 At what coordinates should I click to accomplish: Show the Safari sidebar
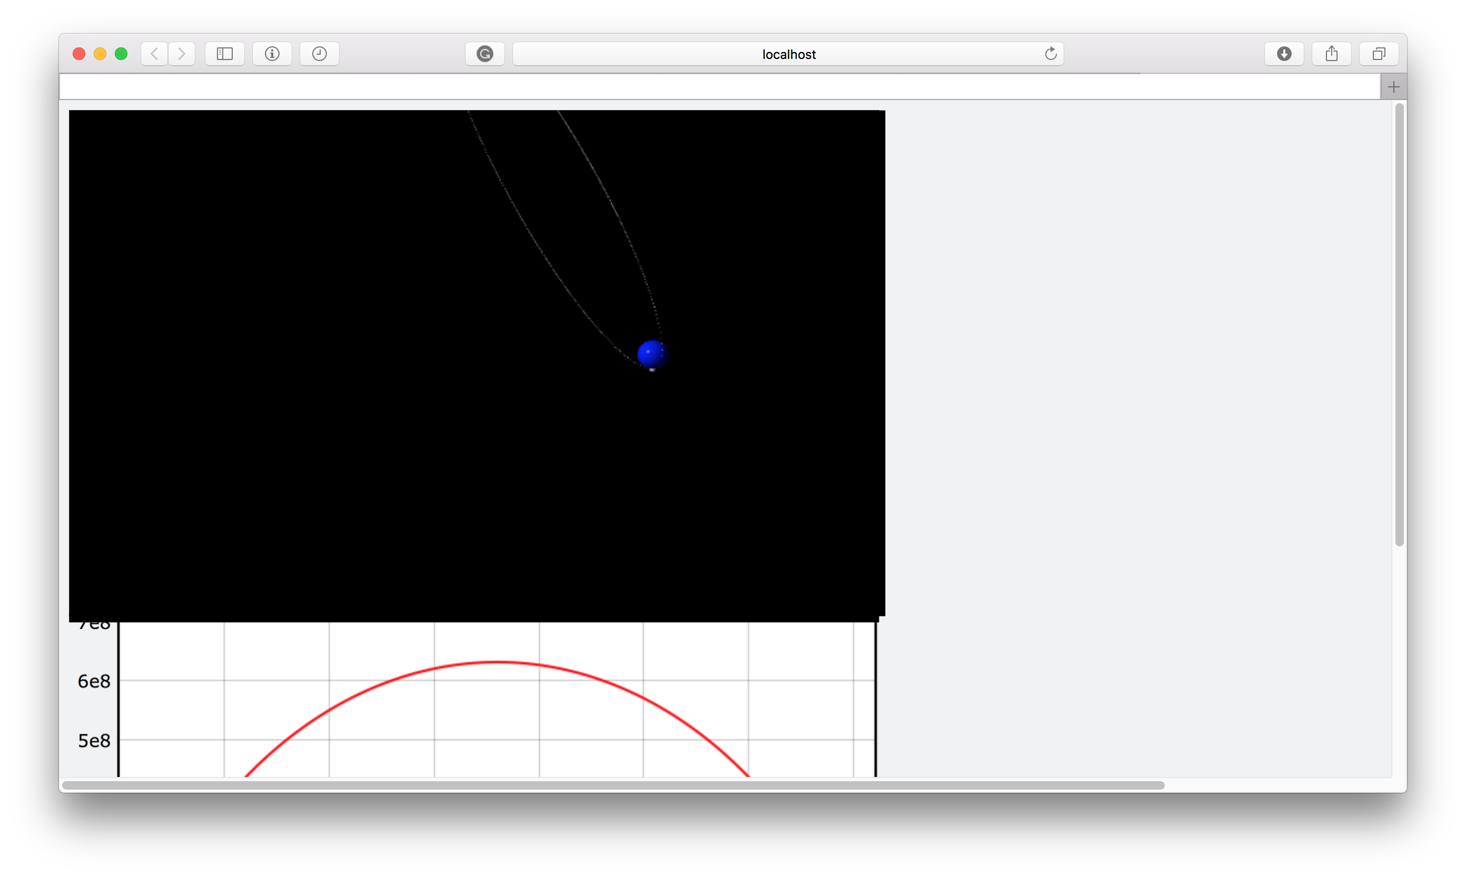point(225,54)
